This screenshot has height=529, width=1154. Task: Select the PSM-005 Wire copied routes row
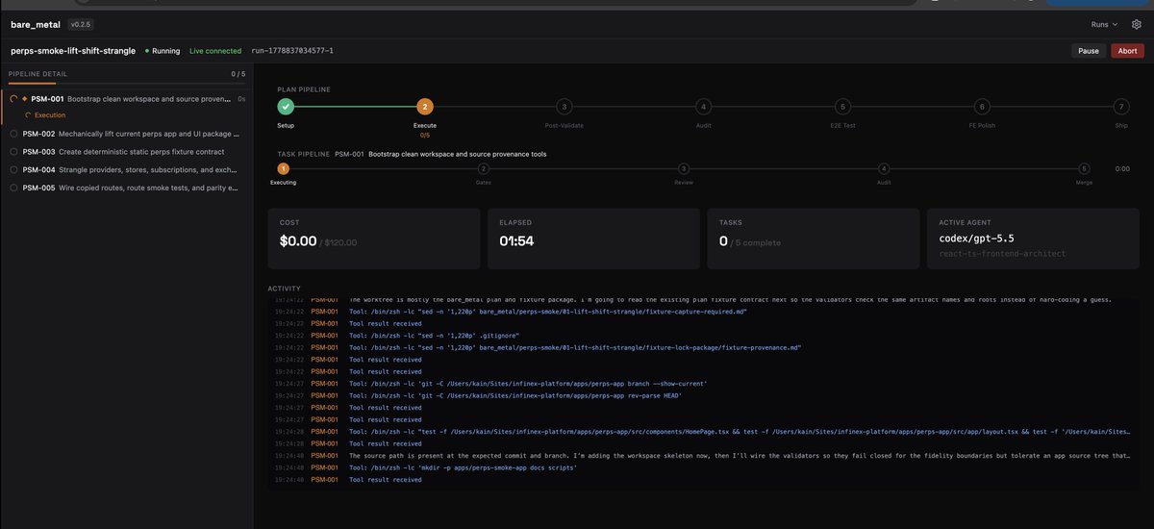127,188
